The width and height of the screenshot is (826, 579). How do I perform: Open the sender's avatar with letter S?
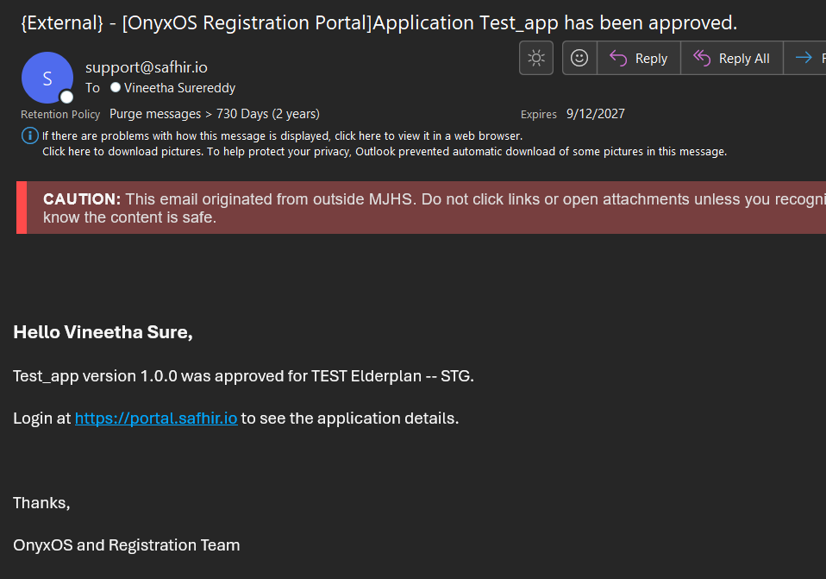pyautogui.click(x=47, y=78)
